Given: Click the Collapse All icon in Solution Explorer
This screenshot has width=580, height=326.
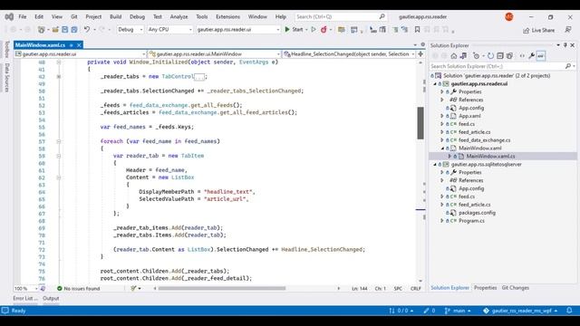Looking at the screenshot, I should tap(500, 56).
